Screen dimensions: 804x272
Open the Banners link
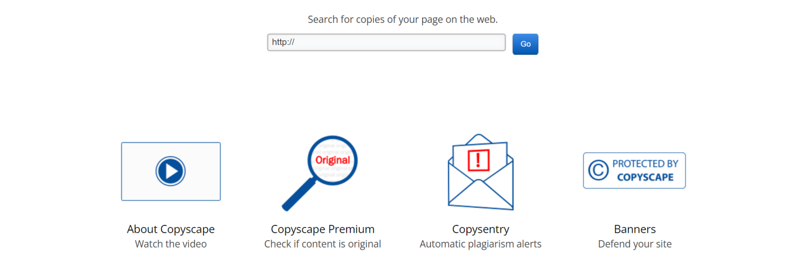pos(635,229)
